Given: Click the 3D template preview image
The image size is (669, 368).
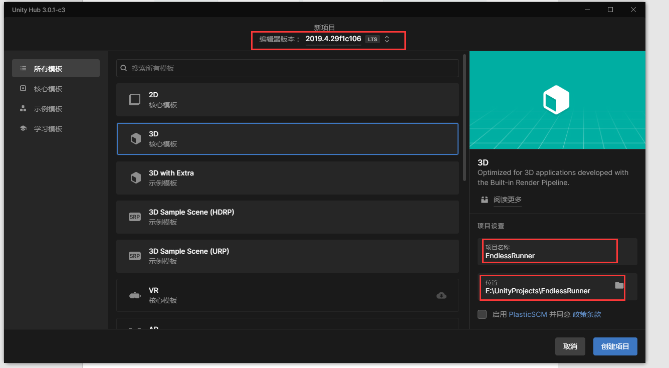Looking at the screenshot, I should click(557, 100).
